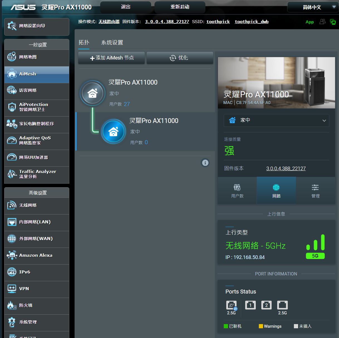The width and height of the screenshot is (339, 338).
Task: Click the 退出 logout button
Action: click(x=126, y=7)
